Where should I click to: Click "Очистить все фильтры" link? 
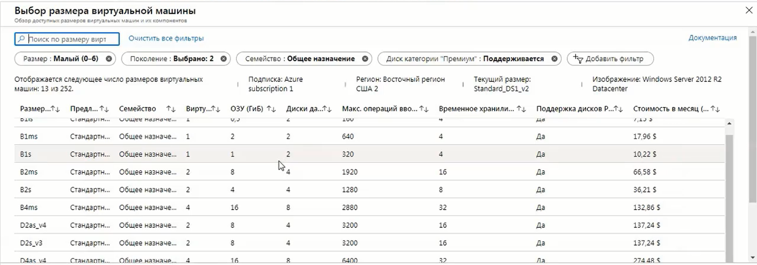coord(166,38)
